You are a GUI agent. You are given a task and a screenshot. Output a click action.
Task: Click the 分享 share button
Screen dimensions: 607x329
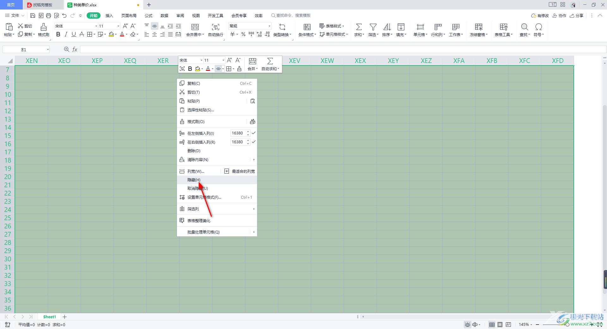[x=576, y=16]
